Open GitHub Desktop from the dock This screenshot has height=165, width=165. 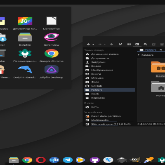point(95,160)
